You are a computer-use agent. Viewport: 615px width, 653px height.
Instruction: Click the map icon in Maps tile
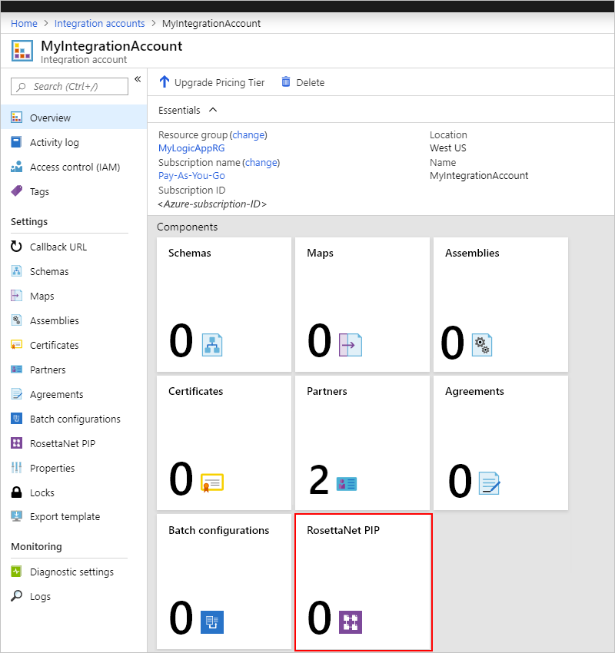tap(351, 345)
